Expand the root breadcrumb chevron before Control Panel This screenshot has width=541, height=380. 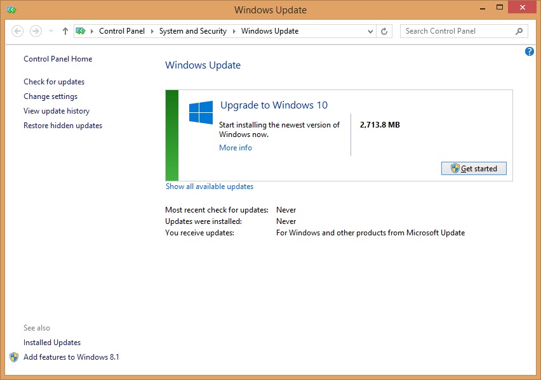click(92, 31)
